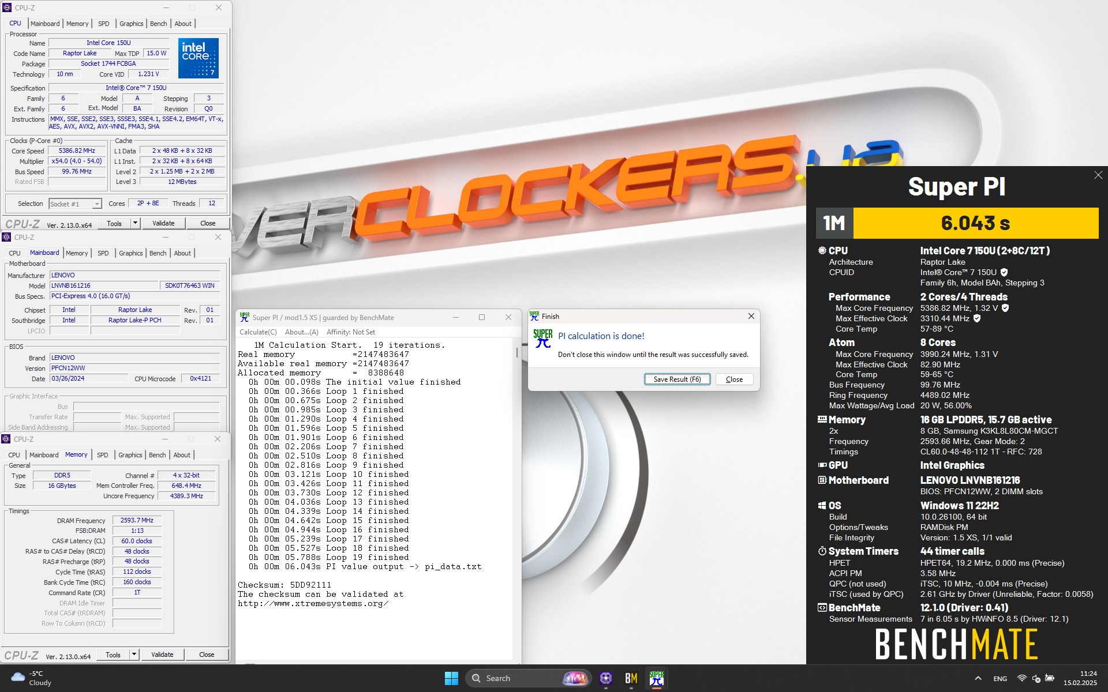This screenshot has height=692, width=1108.
Task: Click the DRAM Frequency 2593.7 MHz value
Action: point(137,520)
